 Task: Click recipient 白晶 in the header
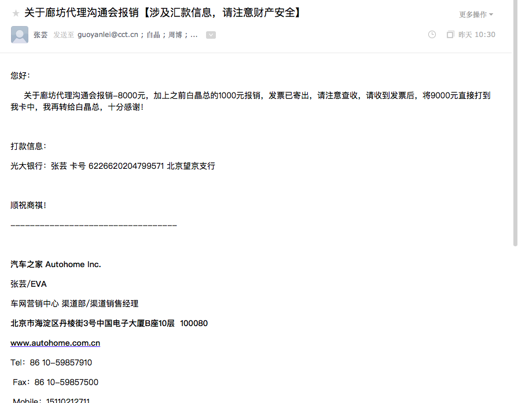click(153, 35)
